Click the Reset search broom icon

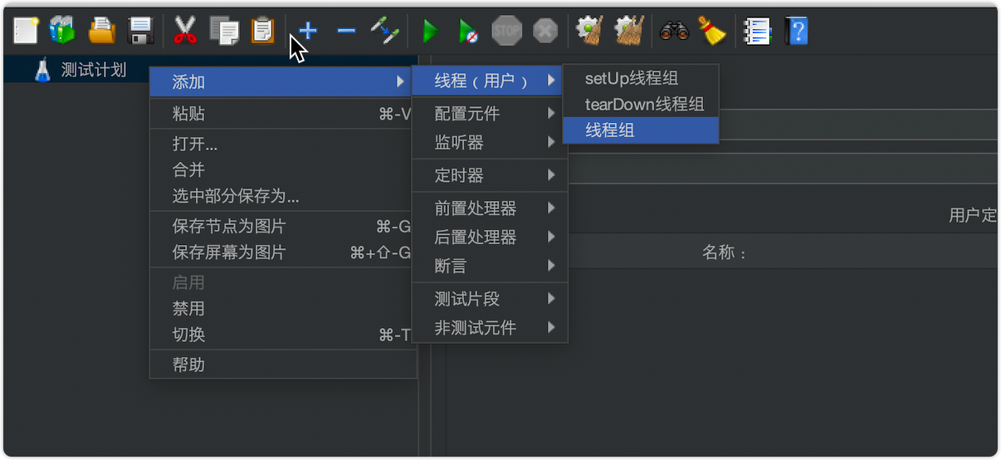(711, 32)
